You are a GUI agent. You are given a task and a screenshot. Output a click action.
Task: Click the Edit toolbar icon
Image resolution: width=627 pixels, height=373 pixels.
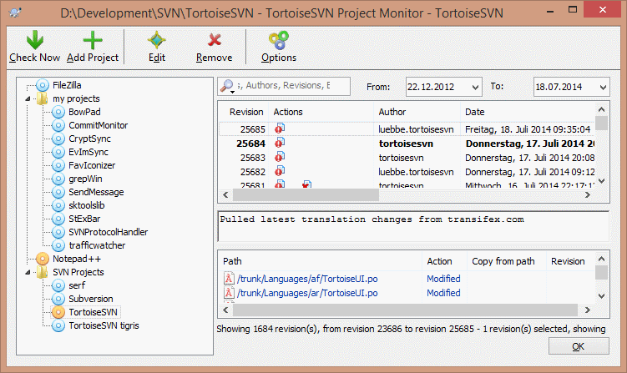157,40
